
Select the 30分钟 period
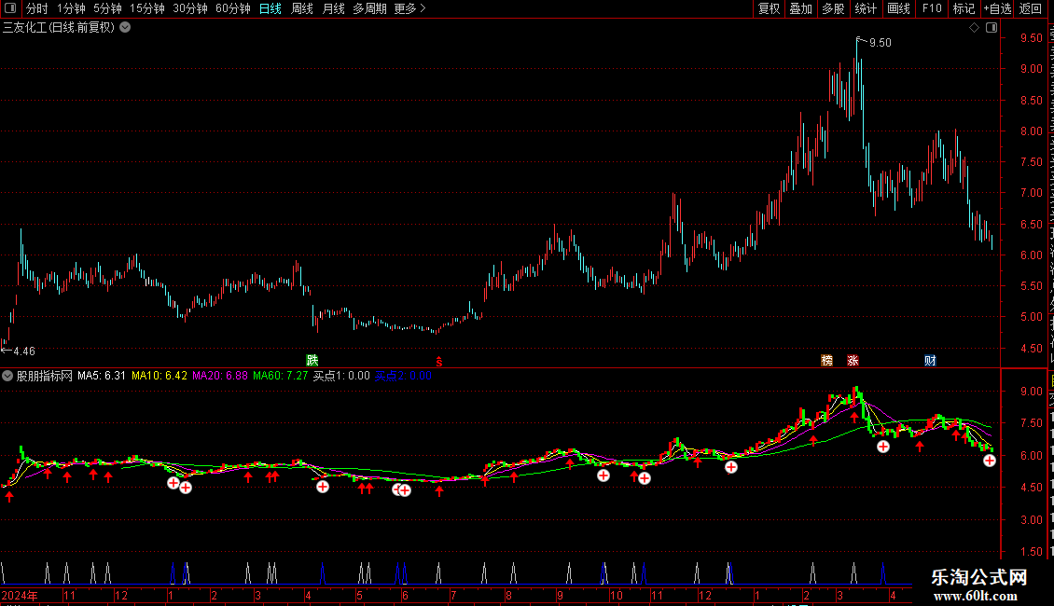click(x=190, y=8)
